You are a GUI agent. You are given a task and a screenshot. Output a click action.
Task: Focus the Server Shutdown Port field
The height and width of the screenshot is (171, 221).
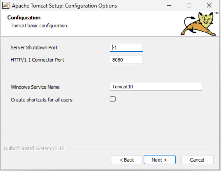tap(126, 47)
